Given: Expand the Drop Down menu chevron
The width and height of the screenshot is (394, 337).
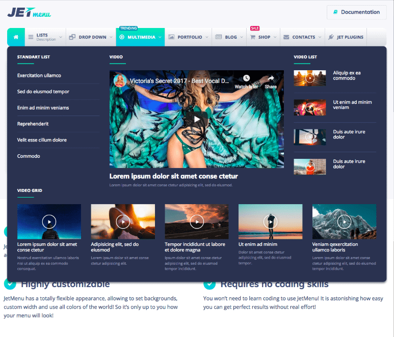Looking at the screenshot, I should [111, 37].
